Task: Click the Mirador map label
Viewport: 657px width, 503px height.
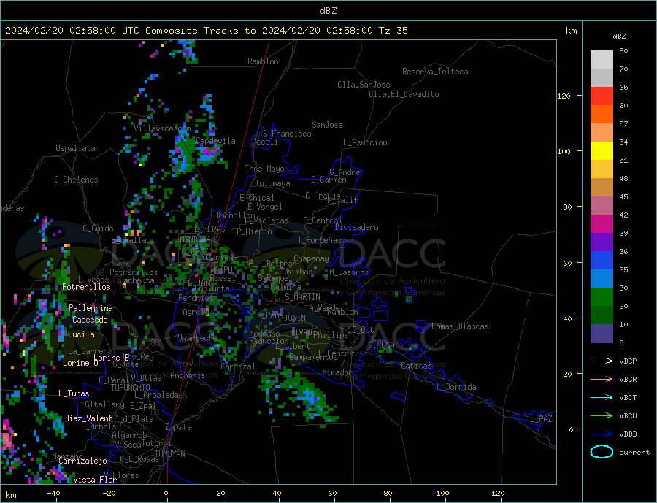Action: pyautogui.click(x=337, y=372)
